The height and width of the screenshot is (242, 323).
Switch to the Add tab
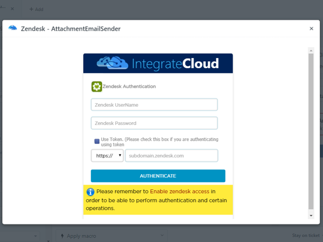coord(36,9)
